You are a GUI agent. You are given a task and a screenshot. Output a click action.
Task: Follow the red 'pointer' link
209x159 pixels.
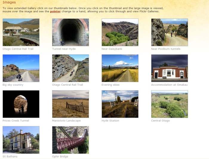55,11
